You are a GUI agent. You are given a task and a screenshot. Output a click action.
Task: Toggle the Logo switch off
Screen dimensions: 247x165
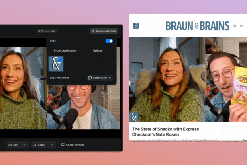[109, 41]
